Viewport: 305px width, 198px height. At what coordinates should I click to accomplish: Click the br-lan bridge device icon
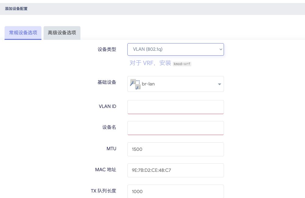click(135, 84)
